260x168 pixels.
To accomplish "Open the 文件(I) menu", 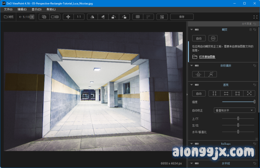I will [x=8, y=9].
